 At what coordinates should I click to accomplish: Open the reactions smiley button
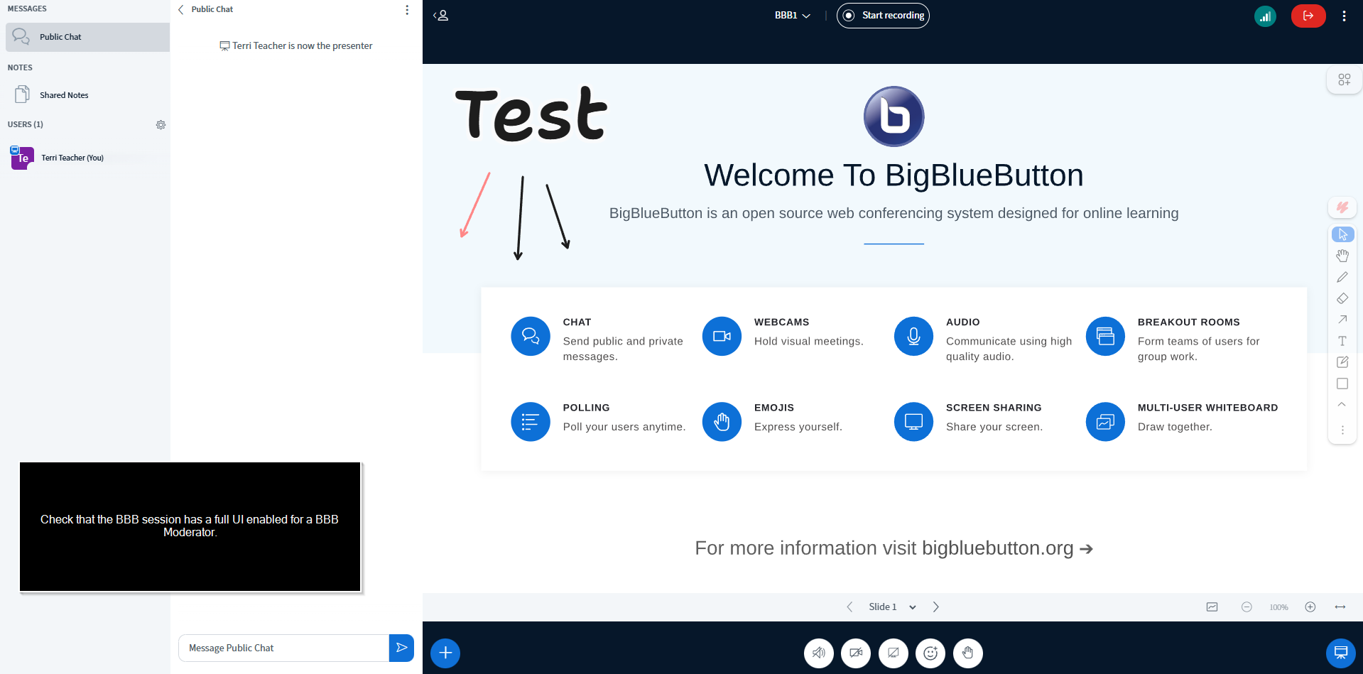coord(930,653)
